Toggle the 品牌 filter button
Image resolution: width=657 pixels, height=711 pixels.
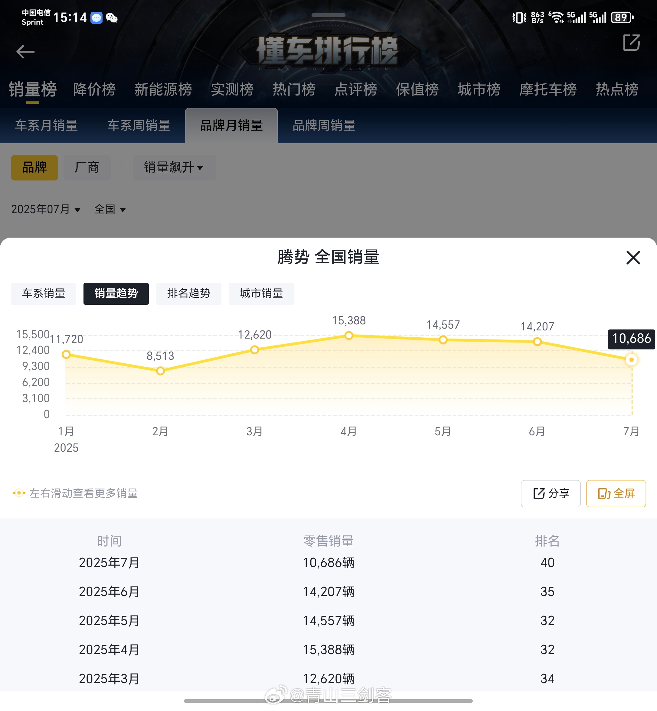[34, 167]
